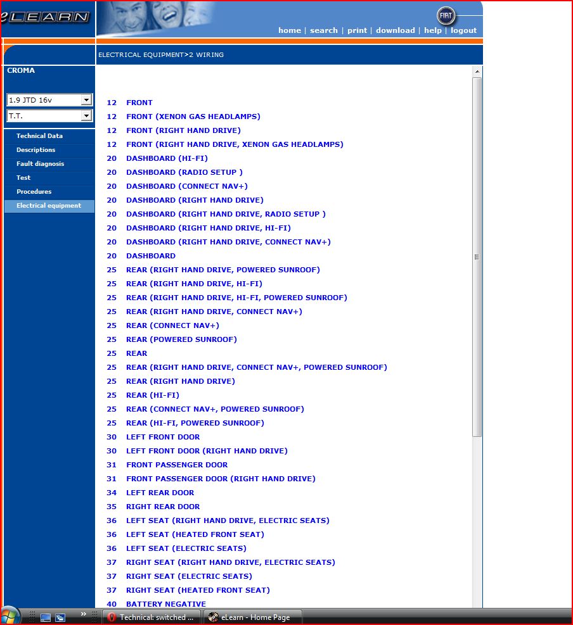Open DASHBOARD (RIGHT HAND DRIVE, HI-FI)
The width and height of the screenshot is (573, 625).
click(209, 228)
